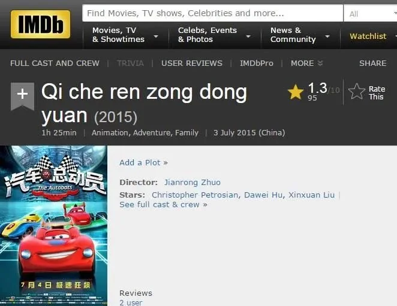Add title to watchlist via plus ribbon

click(x=22, y=96)
